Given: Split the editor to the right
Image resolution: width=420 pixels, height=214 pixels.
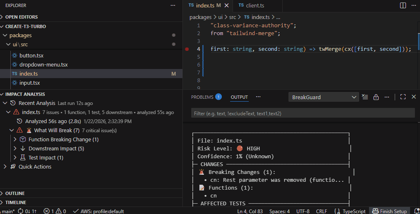Looking at the screenshot, I should click(403, 5).
